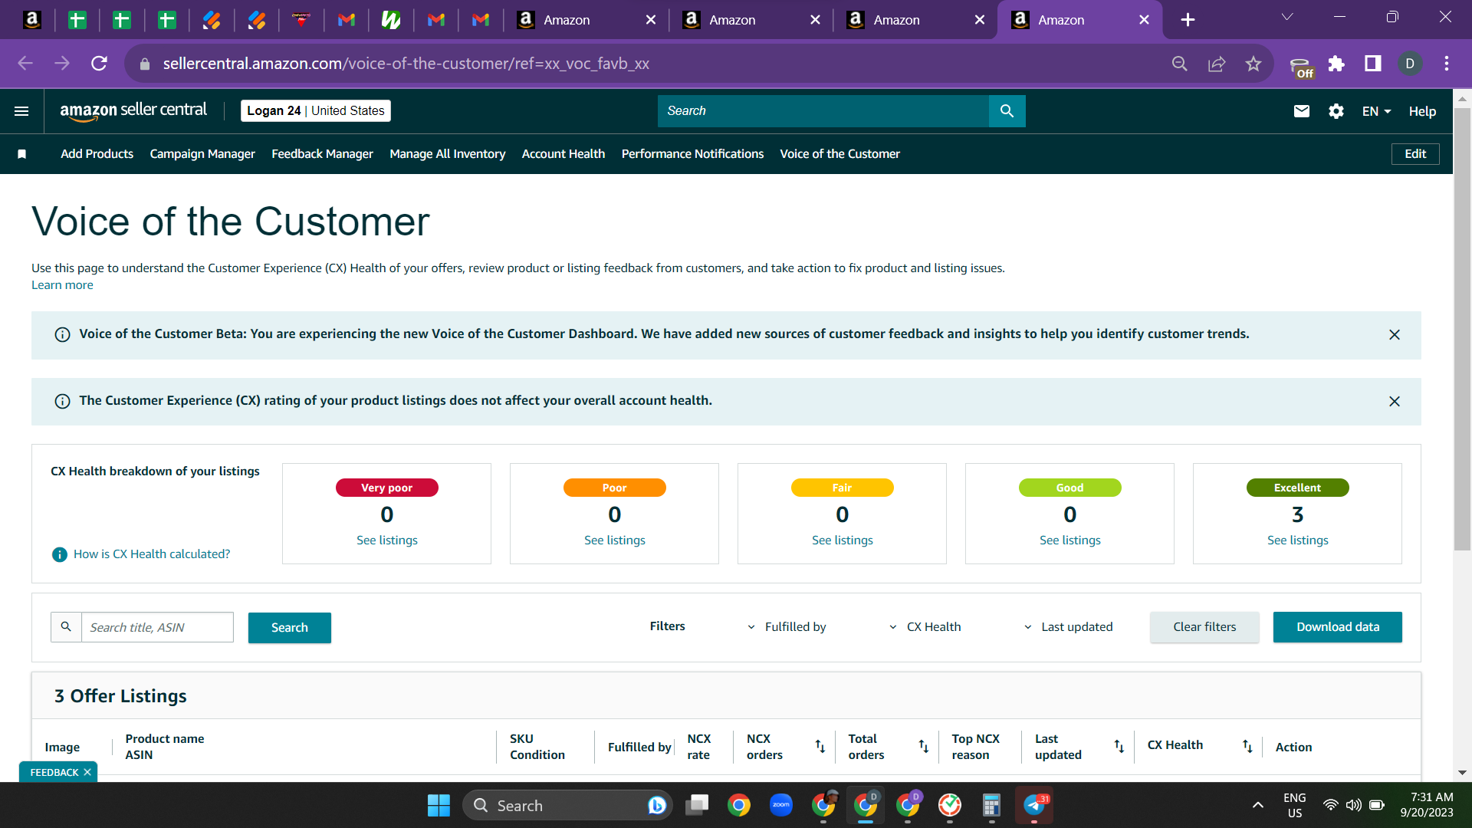
Task: Click the Help link in header
Action: point(1422,111)
